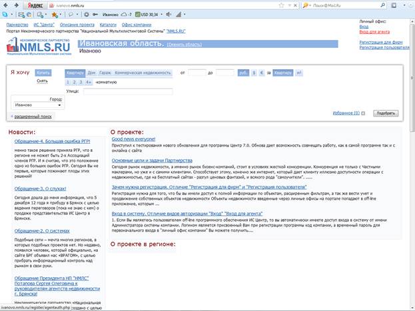415x311 pixels.
Task: Click the globe mail toolbar icon
Action: (x=29, y=15)
